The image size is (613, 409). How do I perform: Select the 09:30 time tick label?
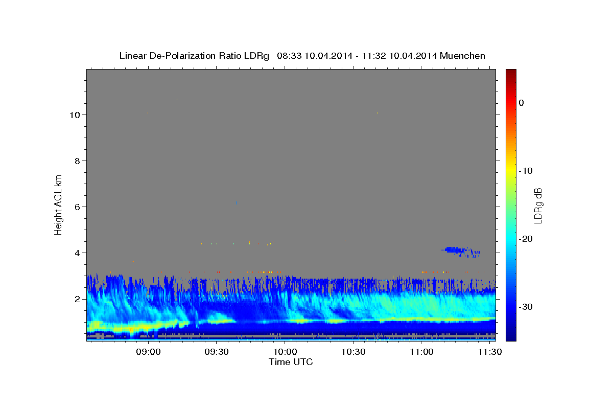217,352
